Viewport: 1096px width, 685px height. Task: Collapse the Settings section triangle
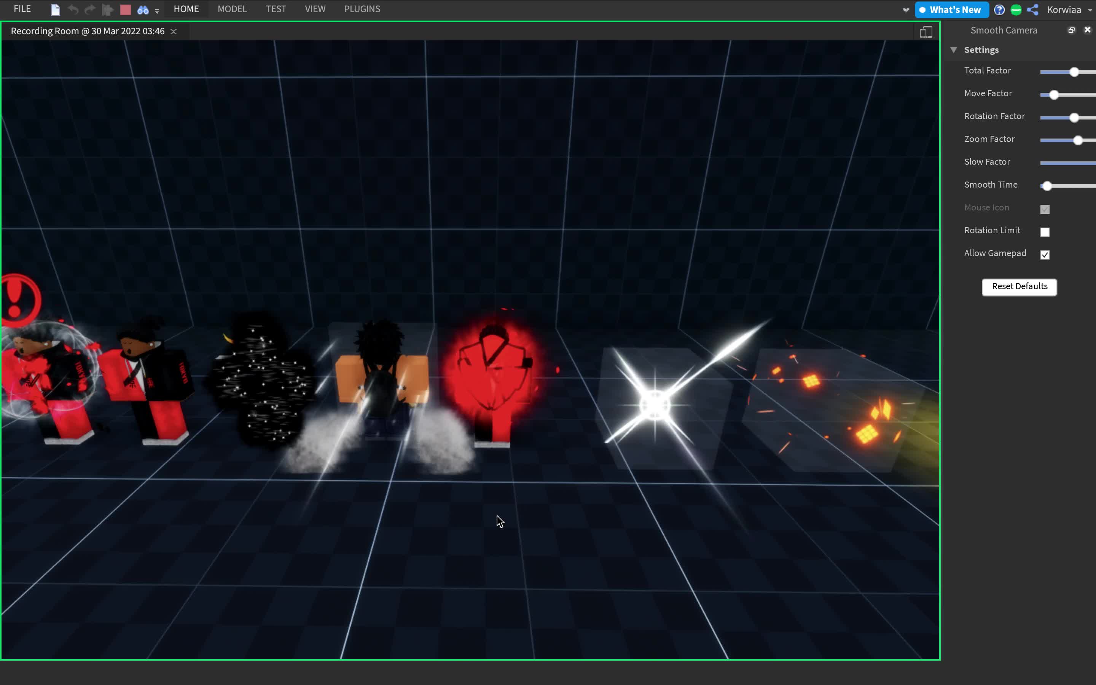coord(954,50)
